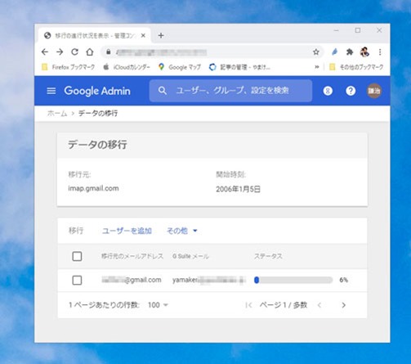This screenshot has height=364, width=411.
Task: Open the Google Admin hamburger menu
Action: point(51,91)
